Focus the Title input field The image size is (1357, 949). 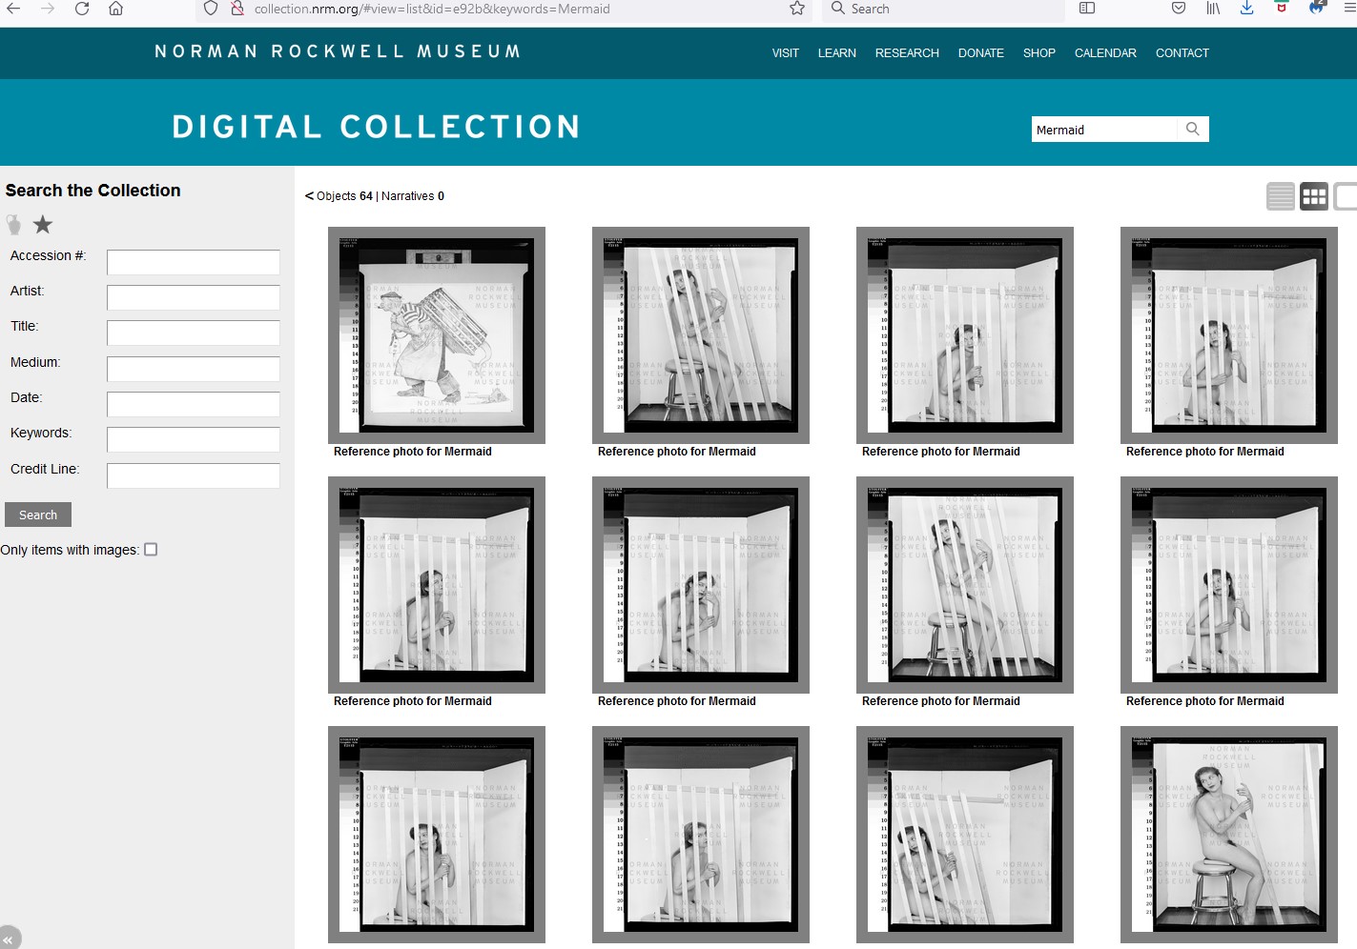pos(194,333)
